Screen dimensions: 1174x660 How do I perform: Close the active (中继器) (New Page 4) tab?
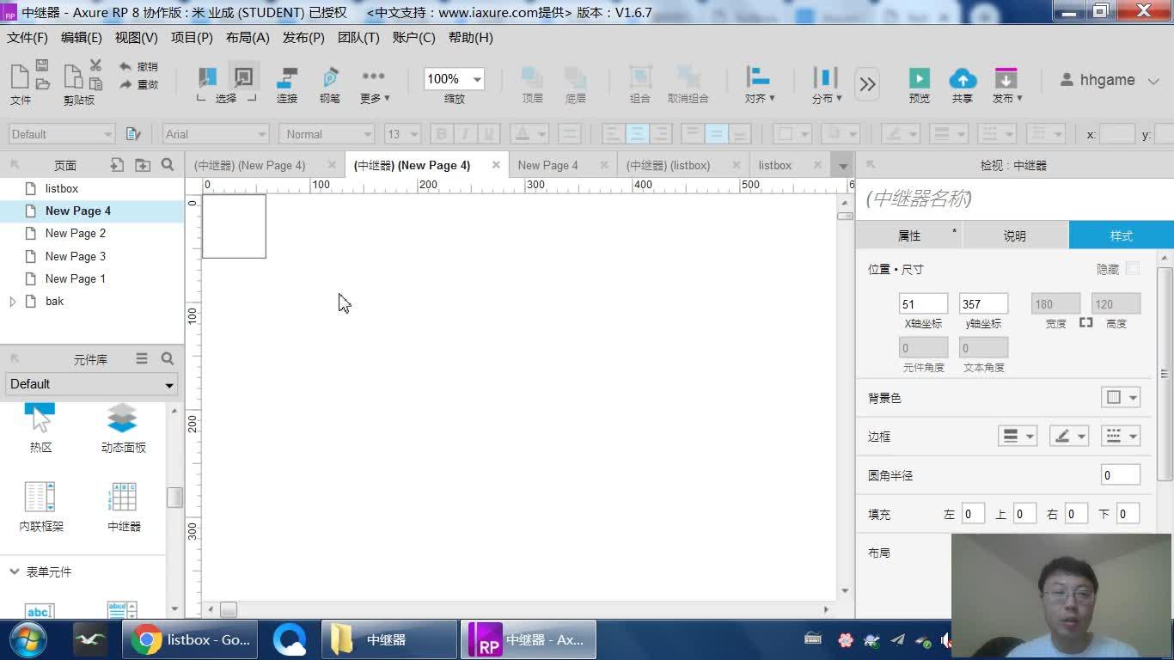tap(496, 165)
